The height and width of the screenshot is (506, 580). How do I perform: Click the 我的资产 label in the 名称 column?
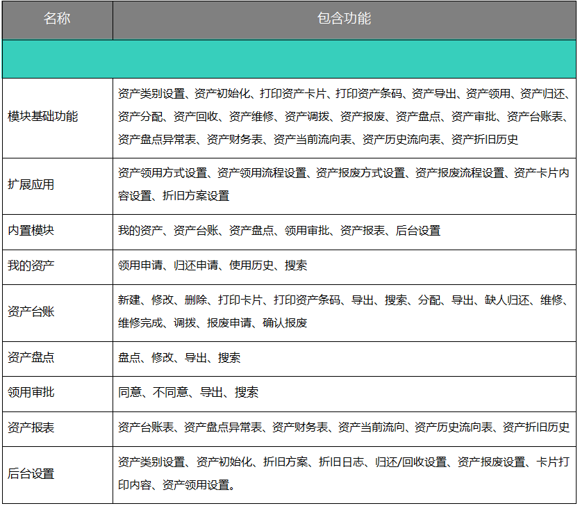tap(31, 266)
